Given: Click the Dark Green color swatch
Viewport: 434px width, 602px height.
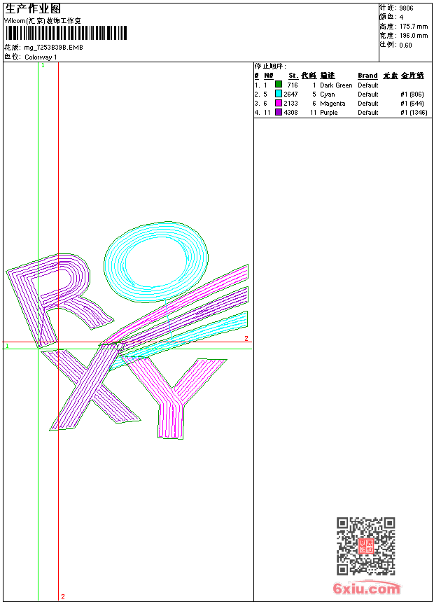Looking at the screenshot, I should (279, 85).
